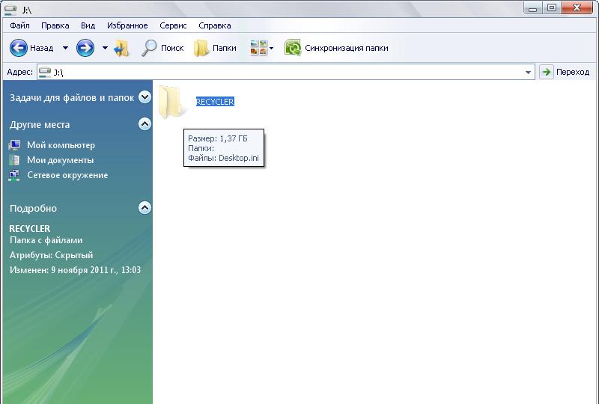Open the view mode thumbnails icon

(258, 48)
